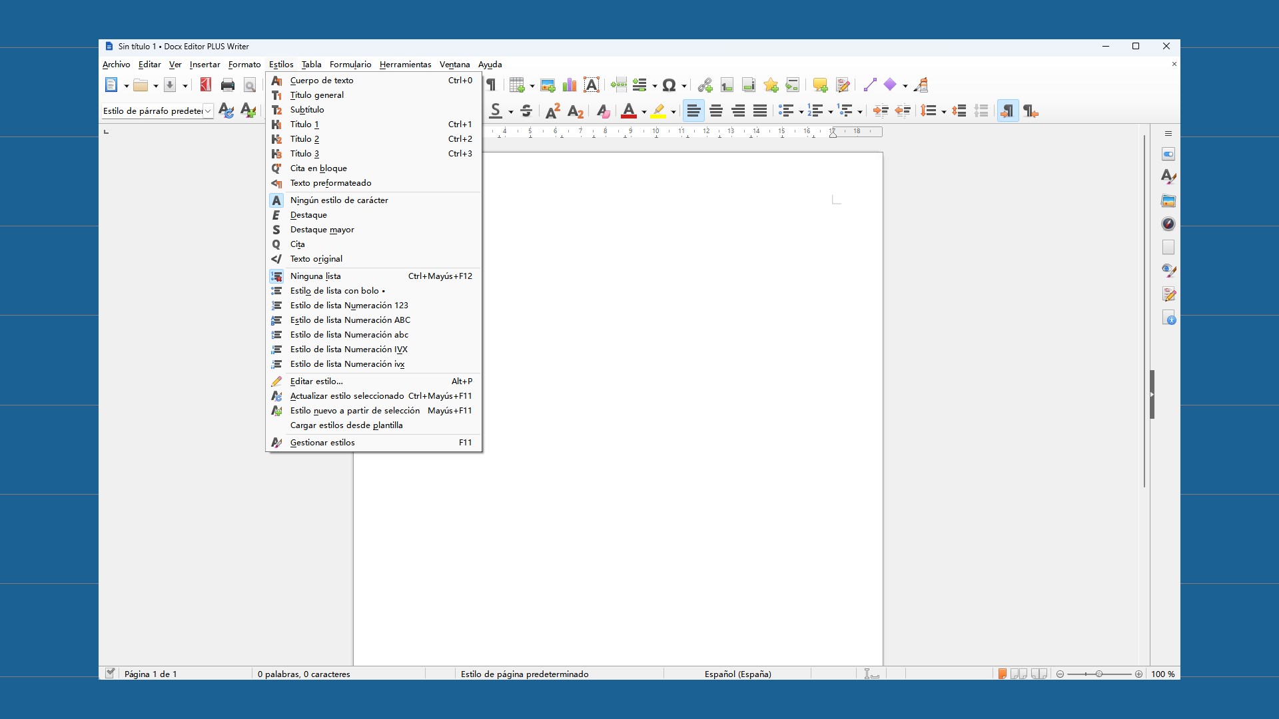Viewport: 1279px width, 719px height.
Task: Click Español (España) language in status bar
Action: coord(737,674)
